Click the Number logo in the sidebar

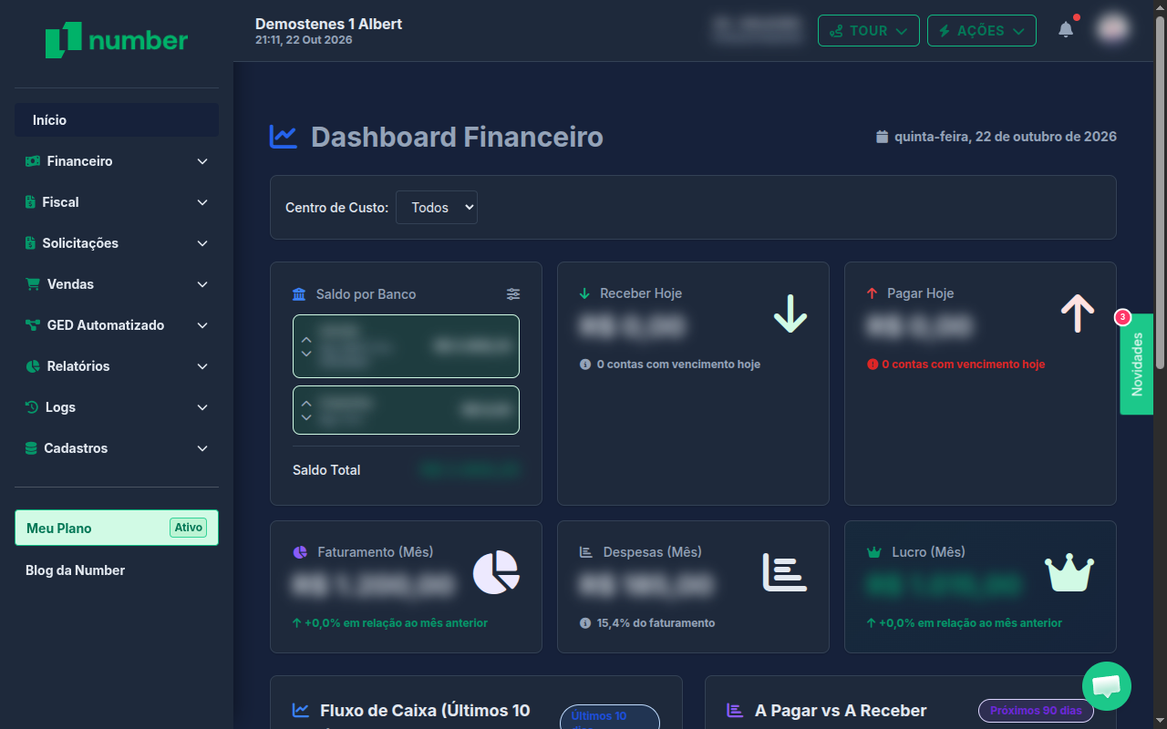(117, 40)
